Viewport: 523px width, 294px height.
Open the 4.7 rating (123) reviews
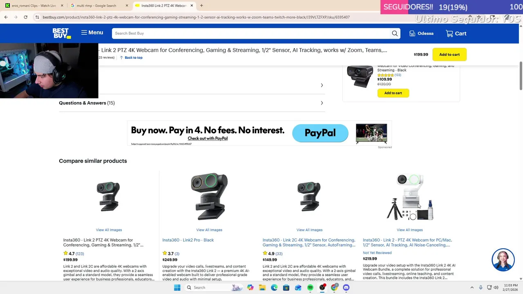point(74,254)
